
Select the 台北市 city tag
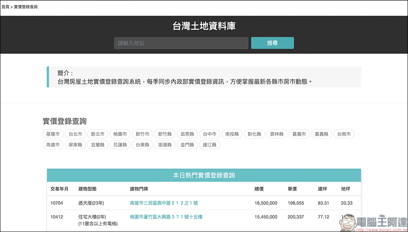coord(75,134)
